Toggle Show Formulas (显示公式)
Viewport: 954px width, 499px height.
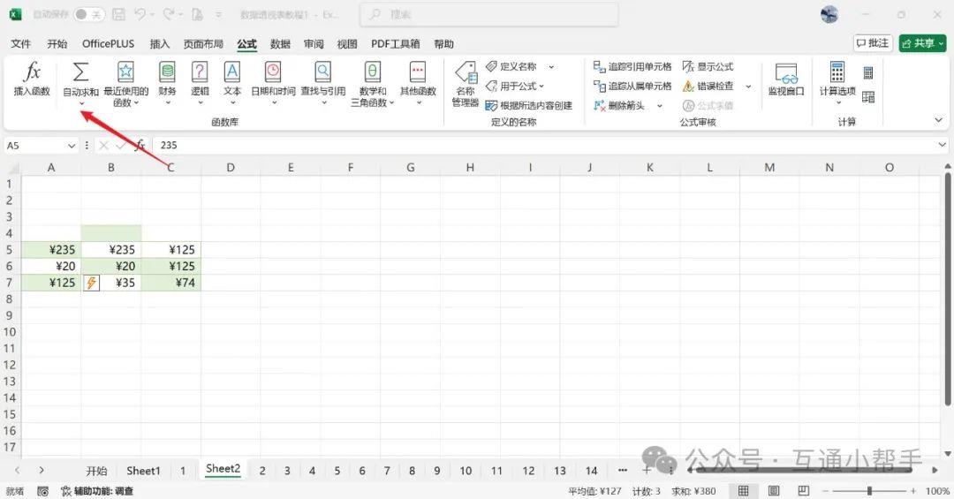708,67
